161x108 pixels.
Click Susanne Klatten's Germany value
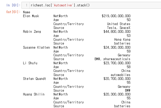tap(124, 55)
